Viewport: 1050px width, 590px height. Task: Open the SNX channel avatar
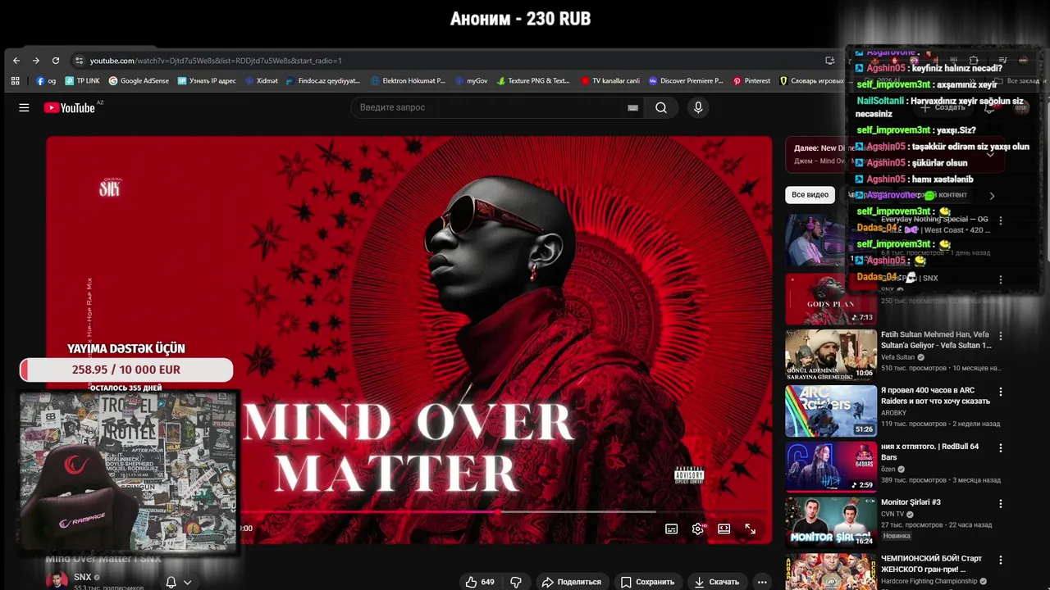(57, 580)
